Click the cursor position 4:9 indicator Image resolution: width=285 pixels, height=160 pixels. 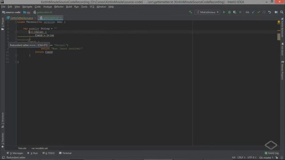point(233,157)
